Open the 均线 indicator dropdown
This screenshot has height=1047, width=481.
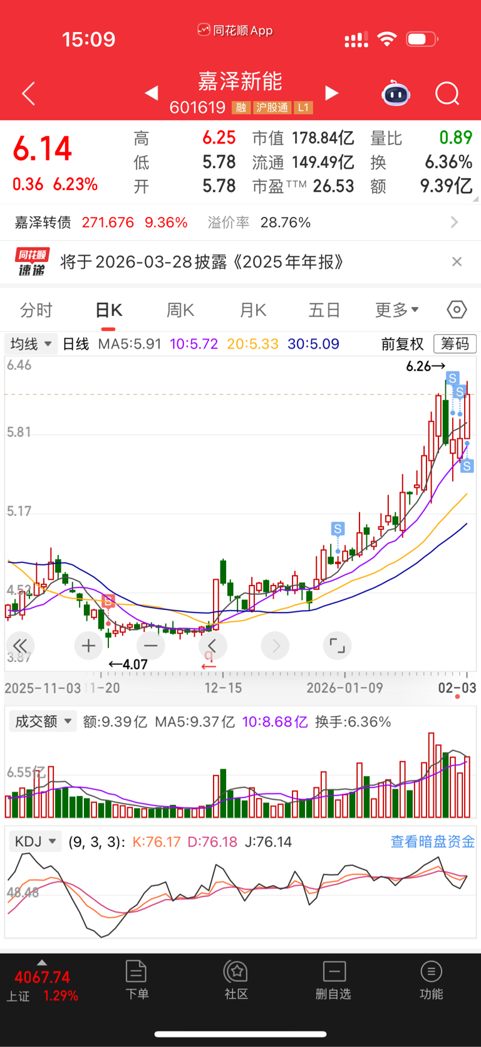(x=31, y=344)
